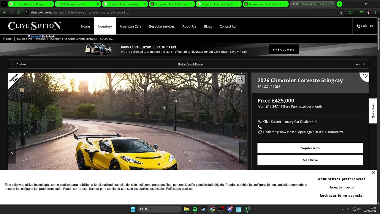Viewport: 380px width, 214px height.
Task: Bookmark this page with the star icon
Action: point(341,12)
